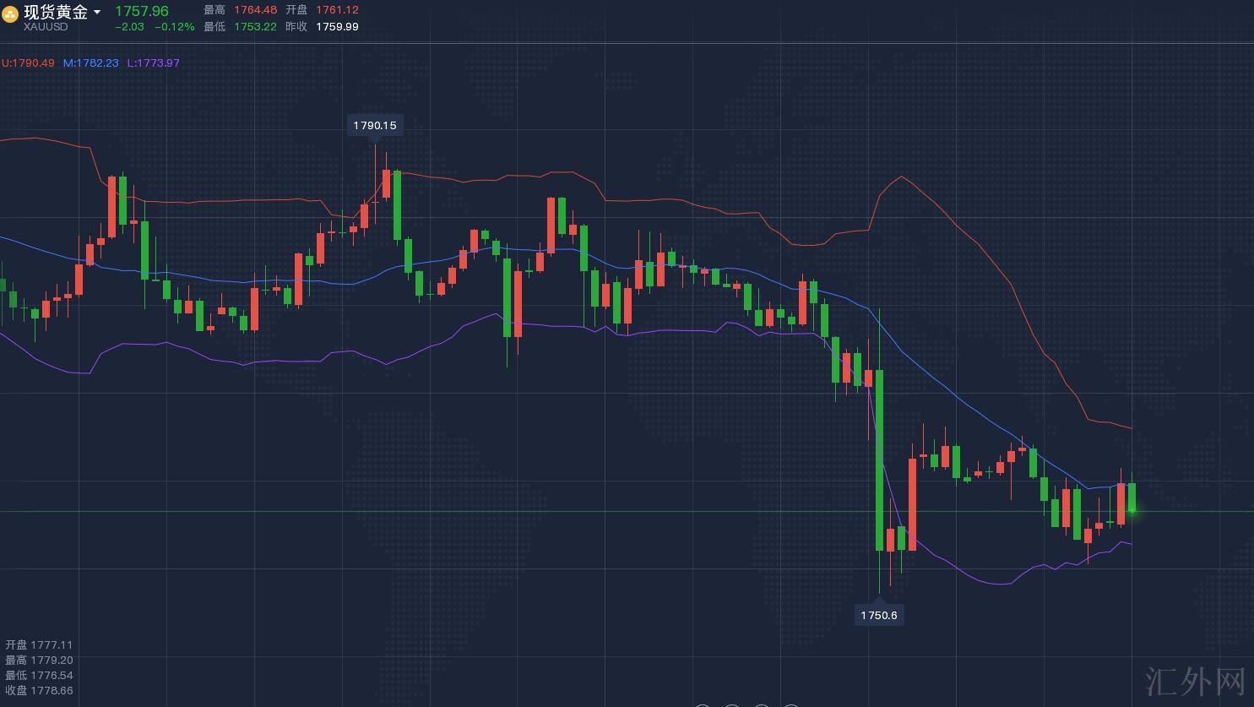Click the XAUUSD ticker code

46,27
